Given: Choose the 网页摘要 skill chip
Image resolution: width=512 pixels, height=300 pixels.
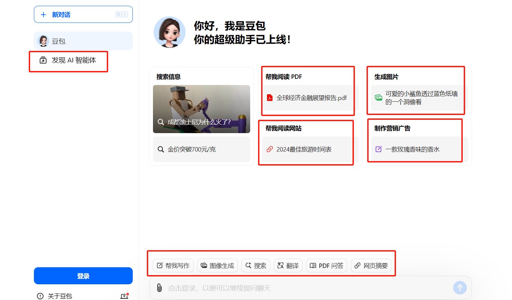Looking at the screenshot, I should (x=371, y=266).
